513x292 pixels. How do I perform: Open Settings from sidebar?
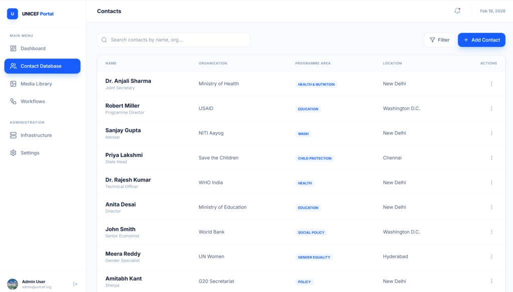click(x=30, y=153)
